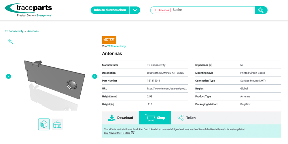This screenshot has height=144, width=288.
Task: Click the Manufacturer value TE Connectivity
Action: point(156,65)
